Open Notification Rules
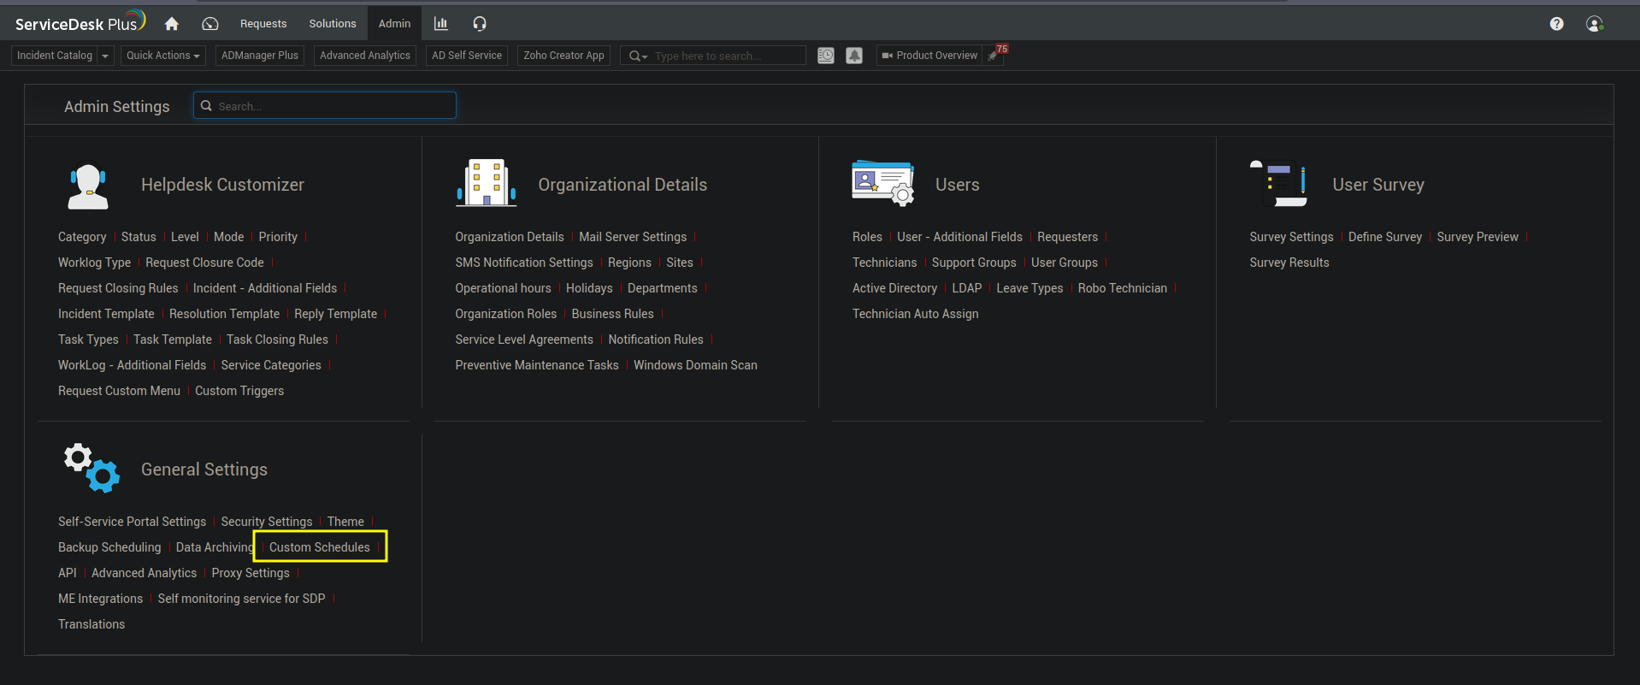 pyautogui.click(x=656, y=340)
